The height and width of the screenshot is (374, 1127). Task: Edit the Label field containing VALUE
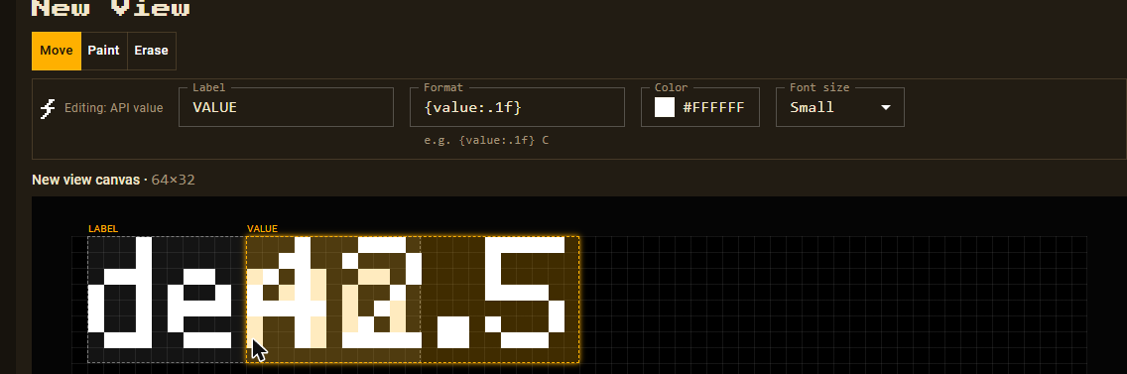(286, 107)
